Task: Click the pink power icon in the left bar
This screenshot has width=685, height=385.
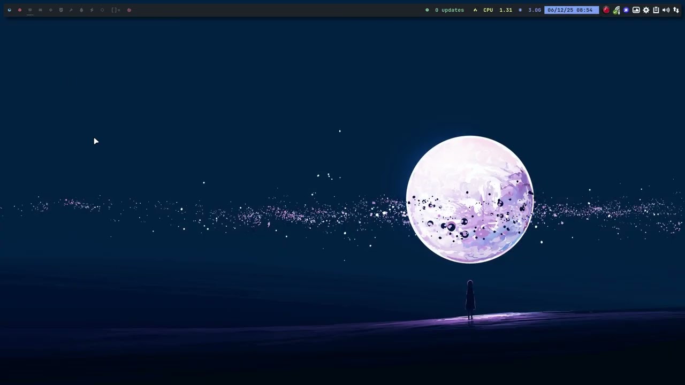Action: (x=129, y=10)
